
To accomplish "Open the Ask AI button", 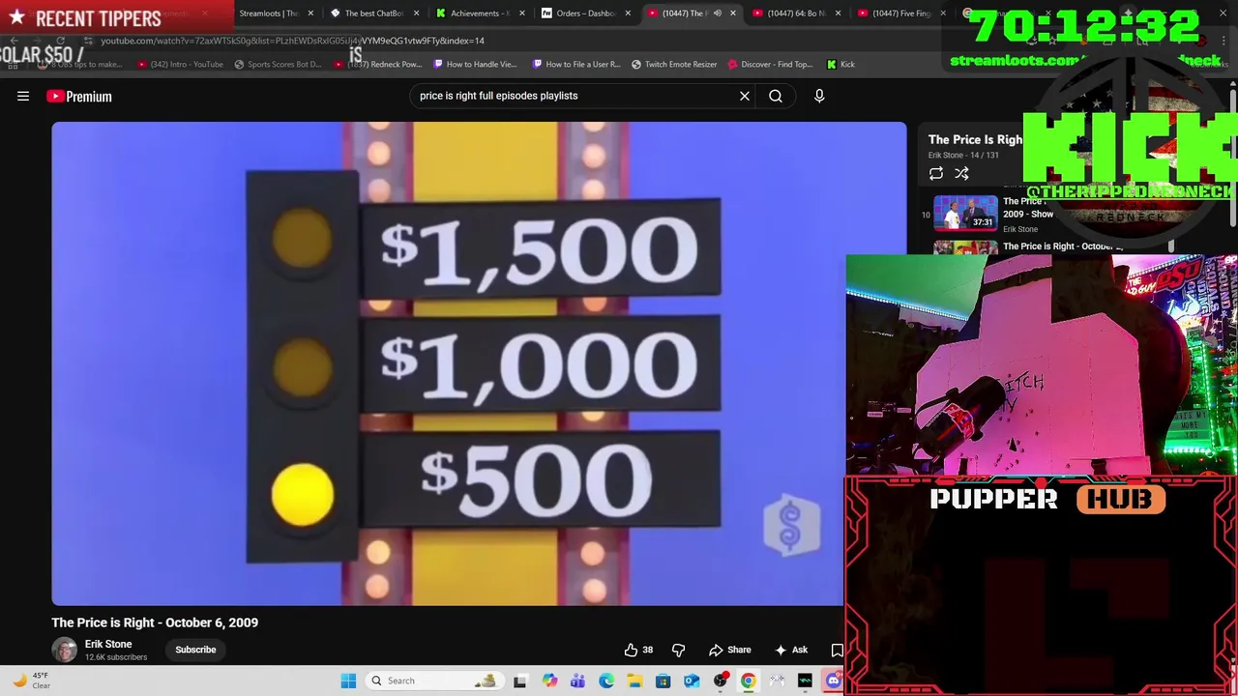I will [791, 650].
